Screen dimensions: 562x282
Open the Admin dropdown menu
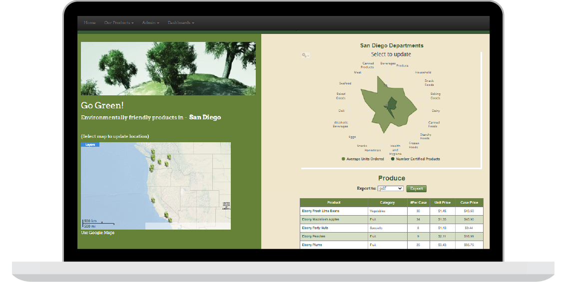tap(150, 22)
